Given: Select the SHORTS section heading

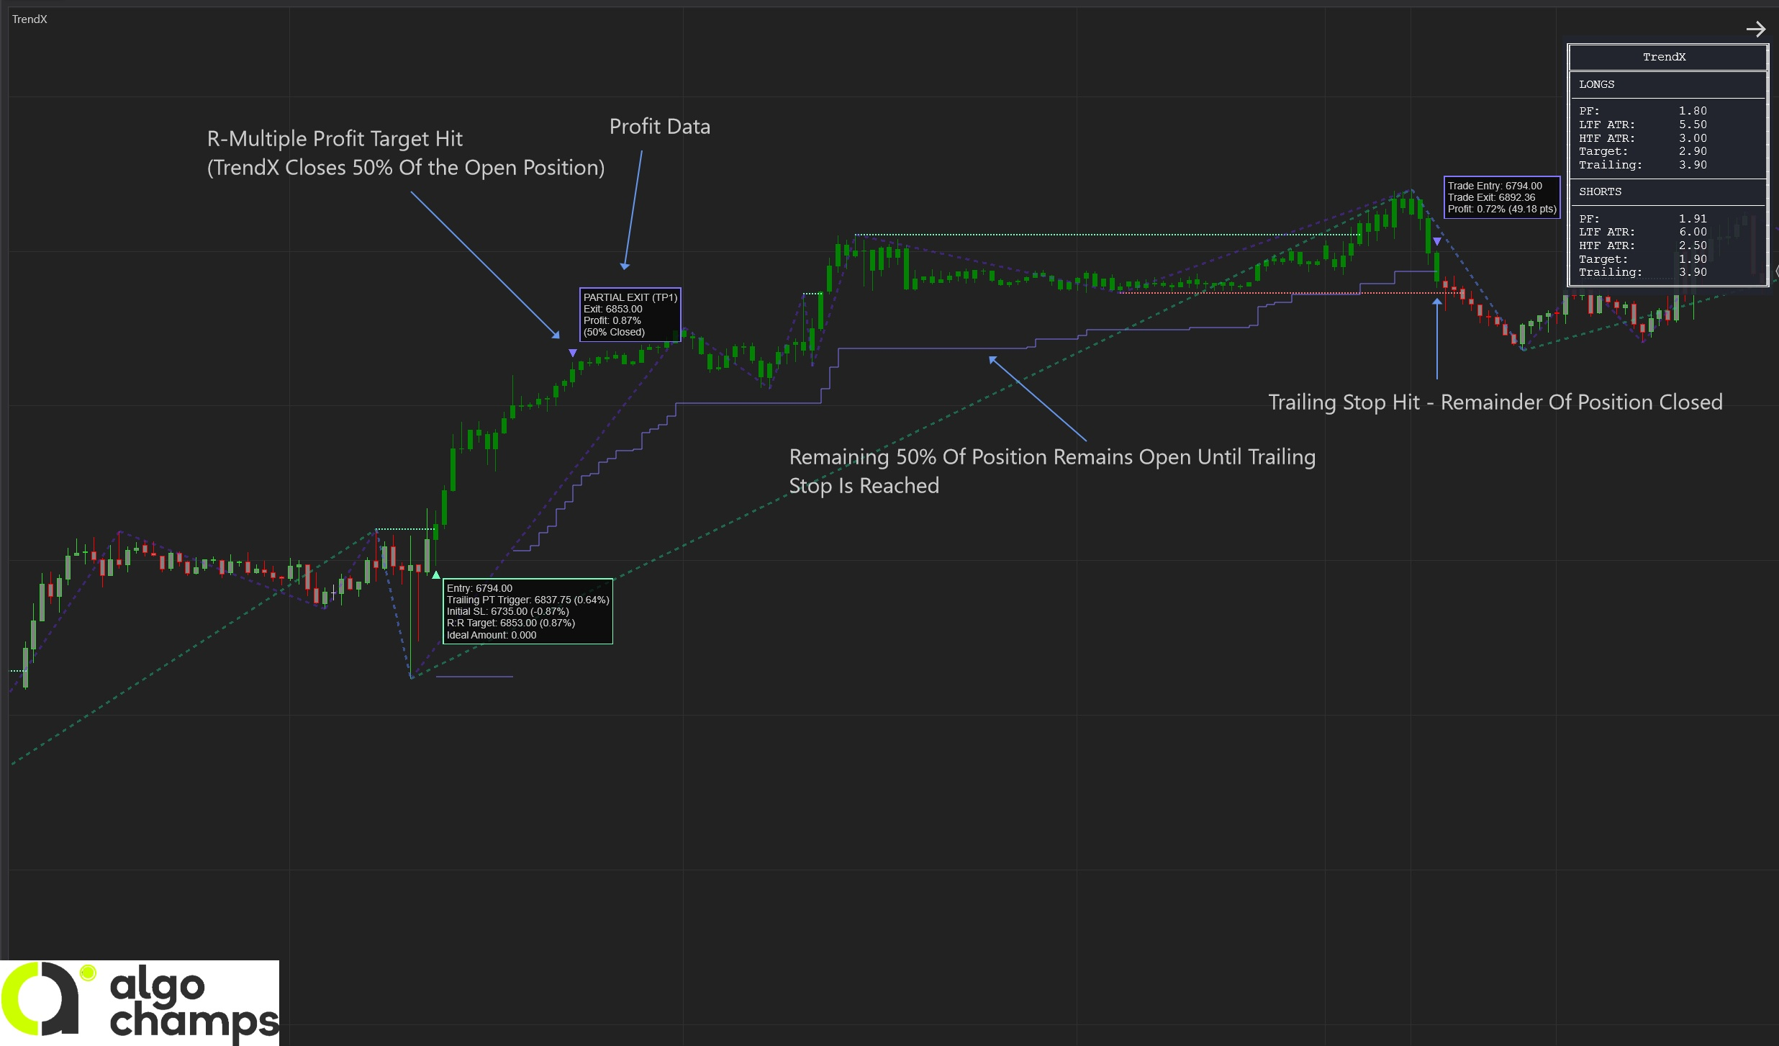Looking at the screenshot, I should (x=1600, y=191).
